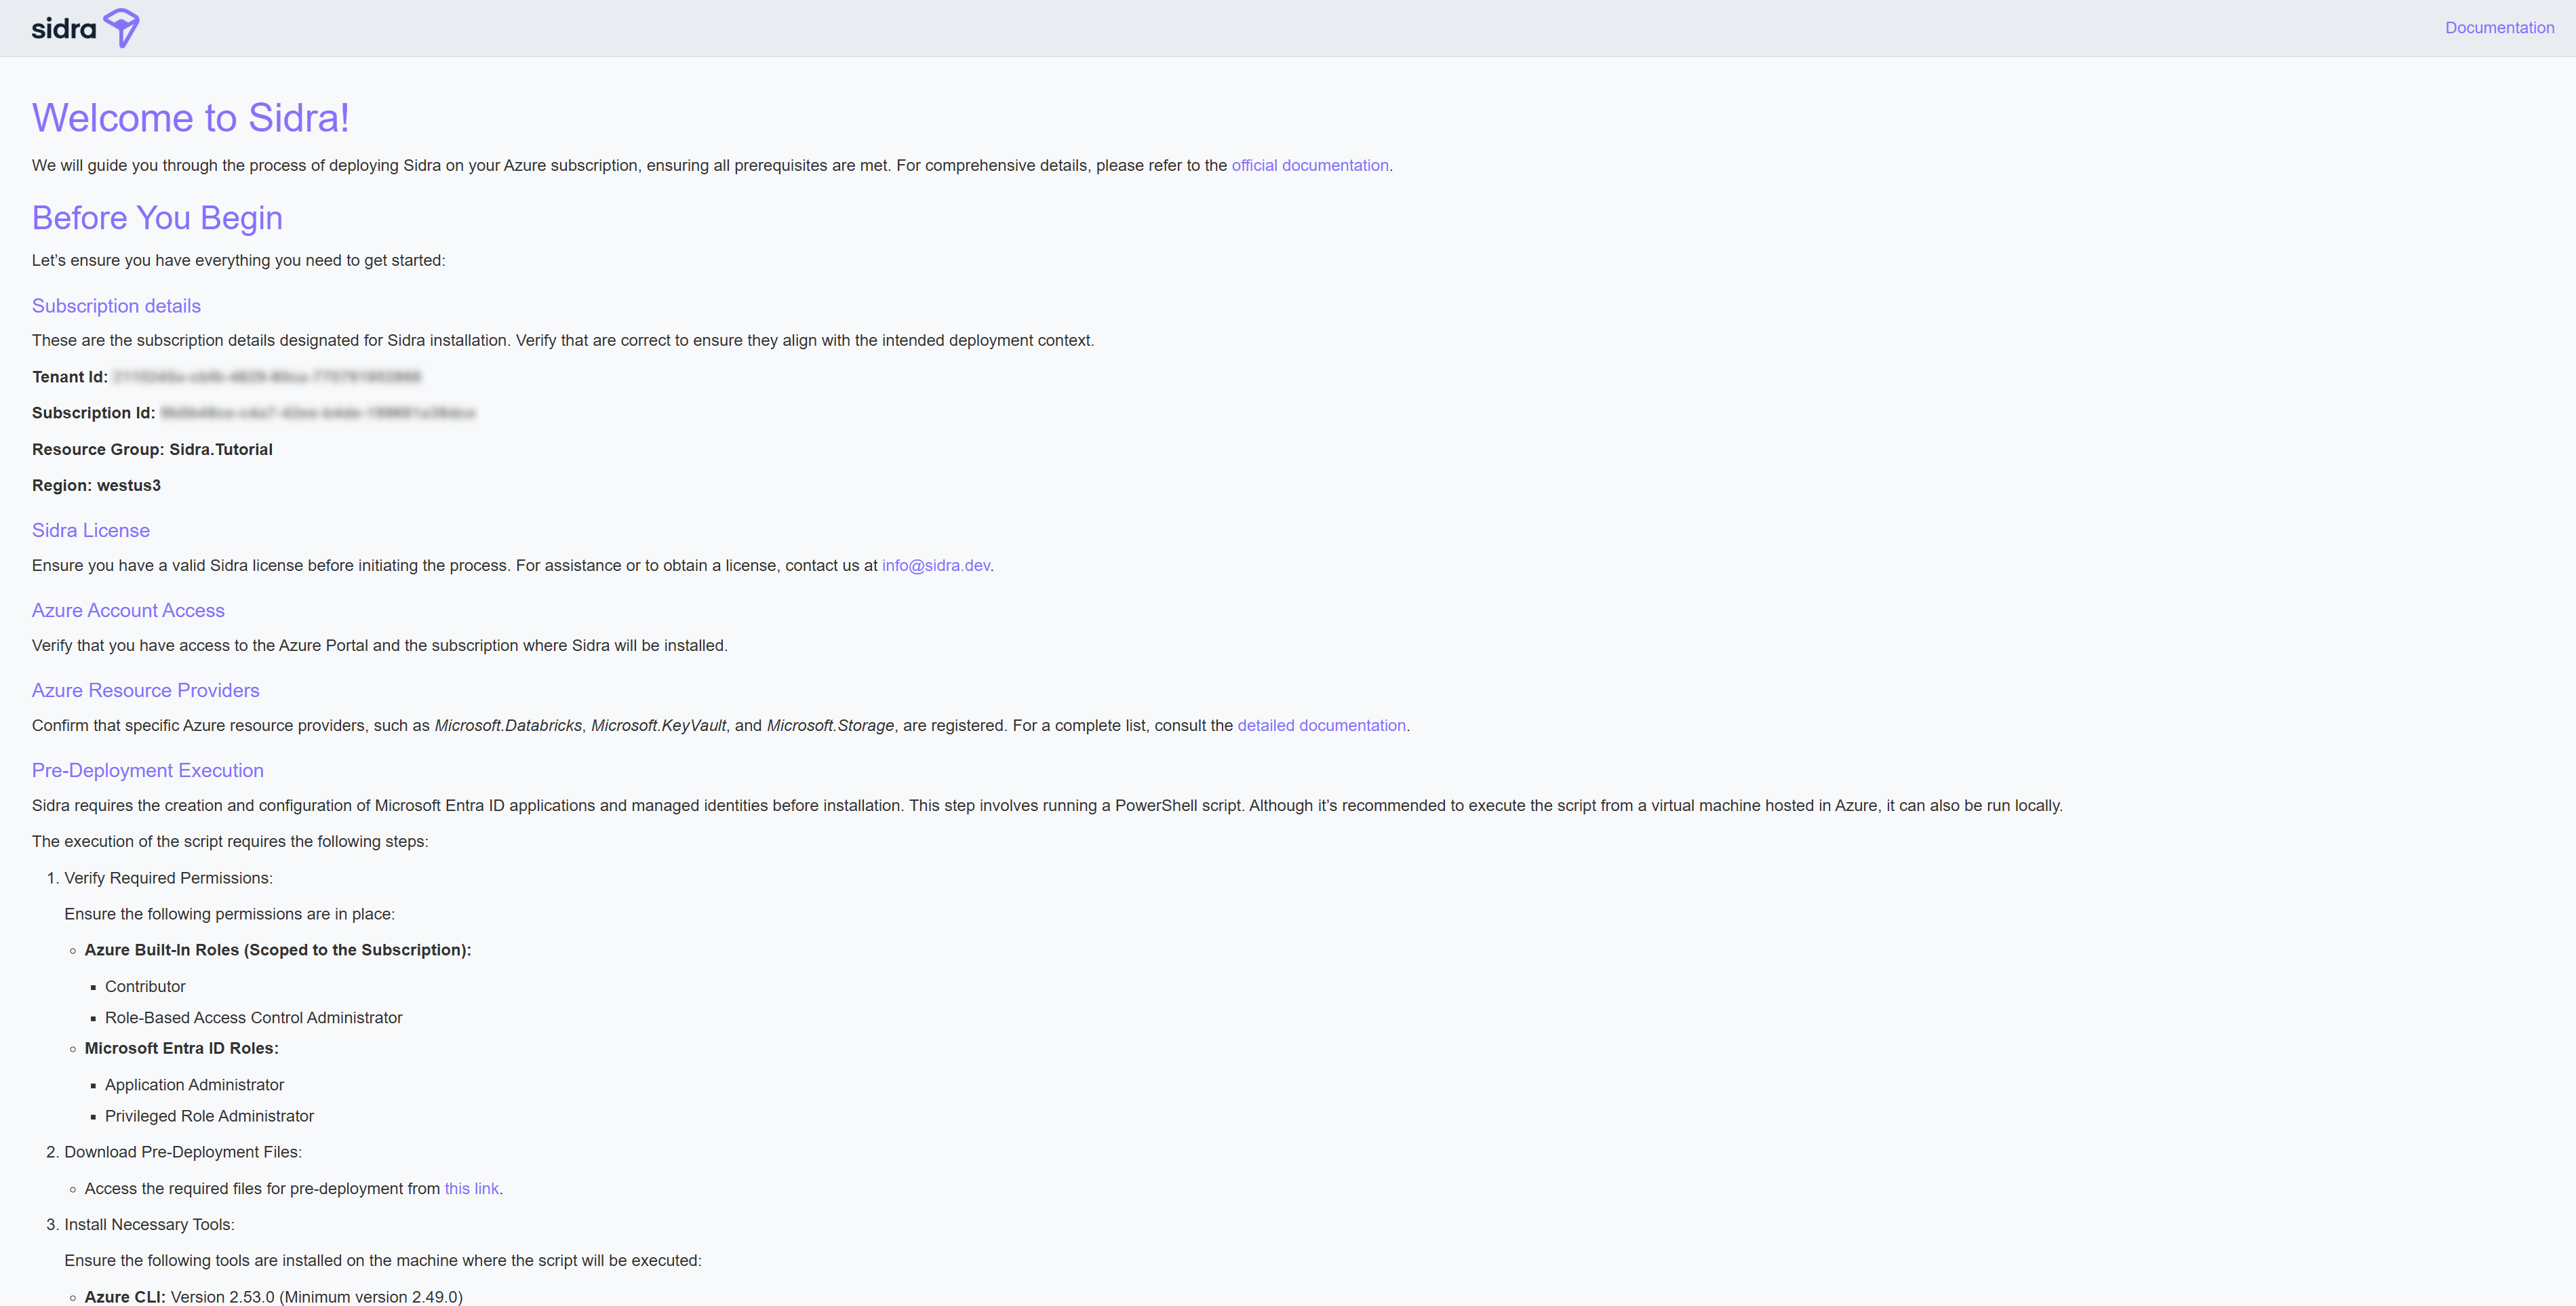Click the blurred Subscription Id value
The width and height of the screenshot is (2576, 1306).
point(317,413)
